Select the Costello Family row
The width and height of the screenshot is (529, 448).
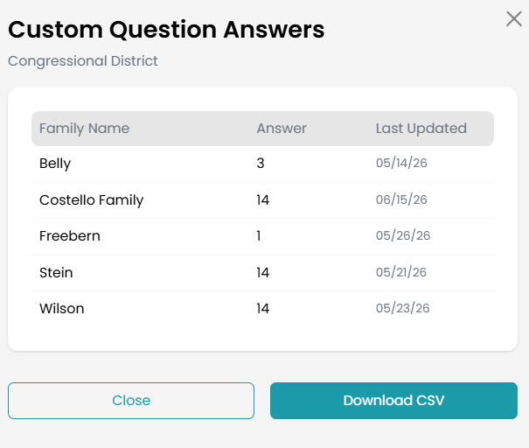point(262,200)
